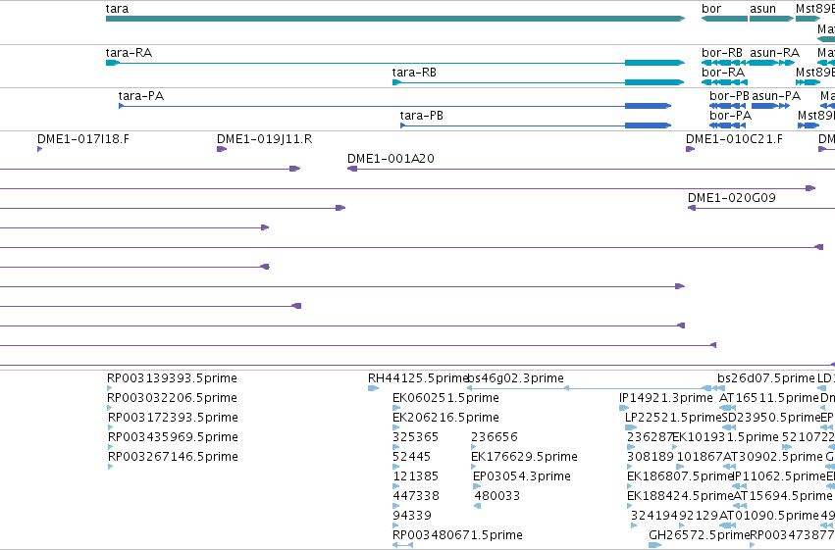Screen dimensions: 835x550
Task: Select the 447338 EST entry
Action: pyautogui.click(x=395, y=506)
